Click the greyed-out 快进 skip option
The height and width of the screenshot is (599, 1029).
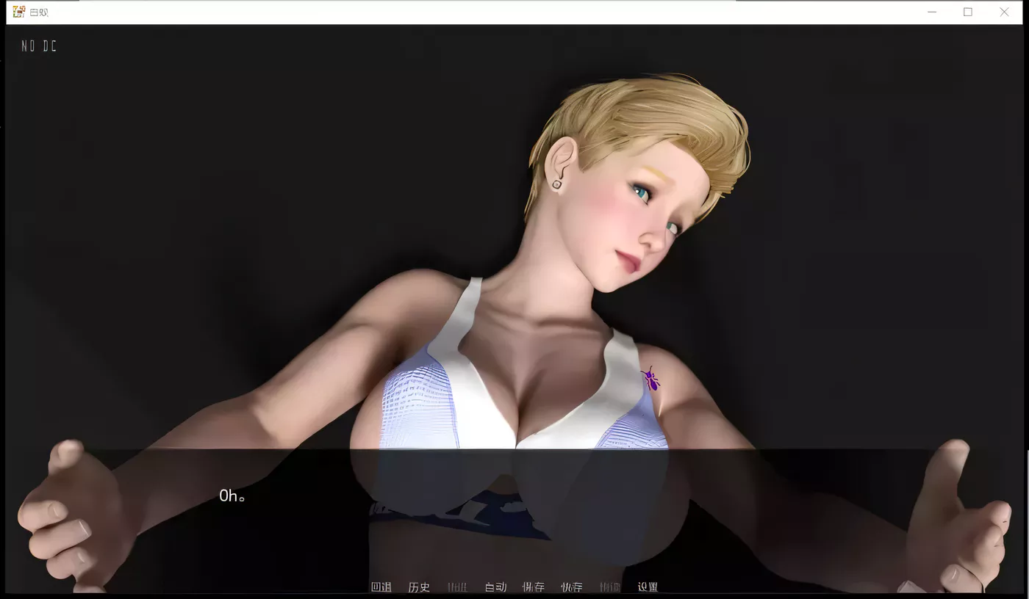(457, 587)
